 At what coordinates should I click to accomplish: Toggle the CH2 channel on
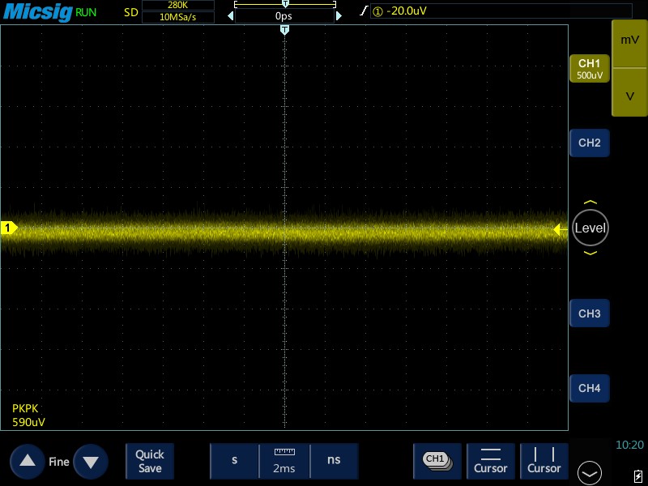(x=589, y=143)
